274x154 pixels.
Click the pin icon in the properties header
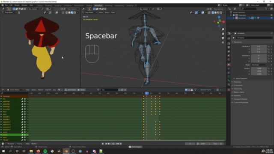(271, 33)
